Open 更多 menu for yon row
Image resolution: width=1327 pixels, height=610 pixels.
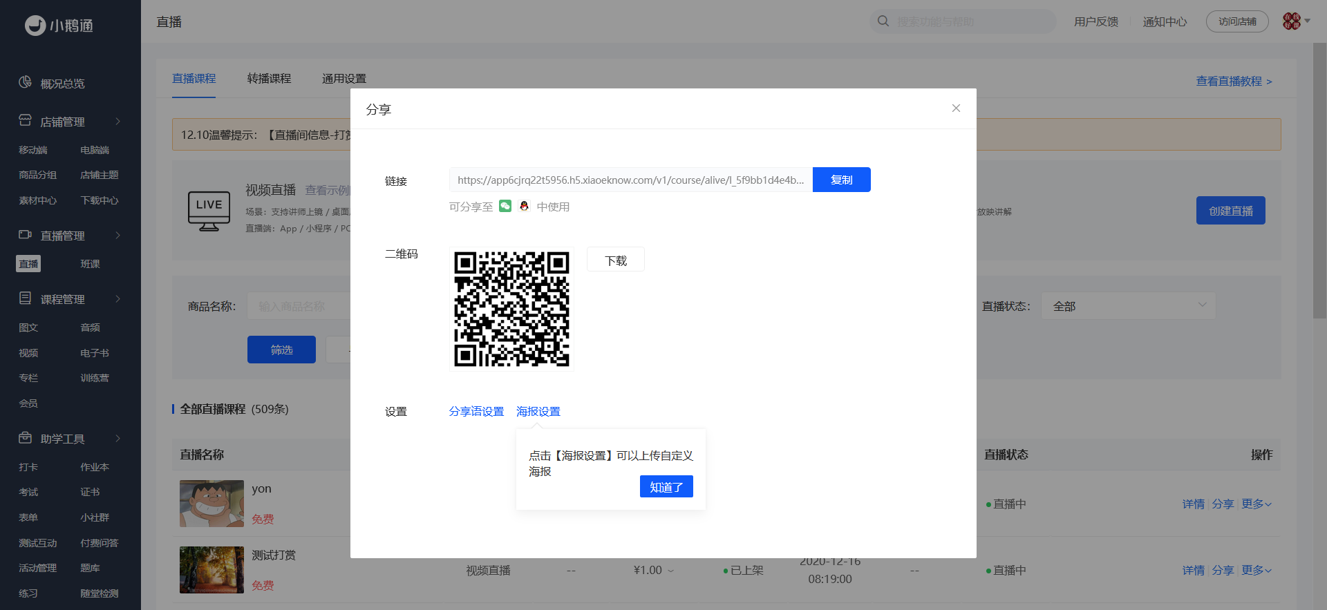click(x=1257, y=504)
